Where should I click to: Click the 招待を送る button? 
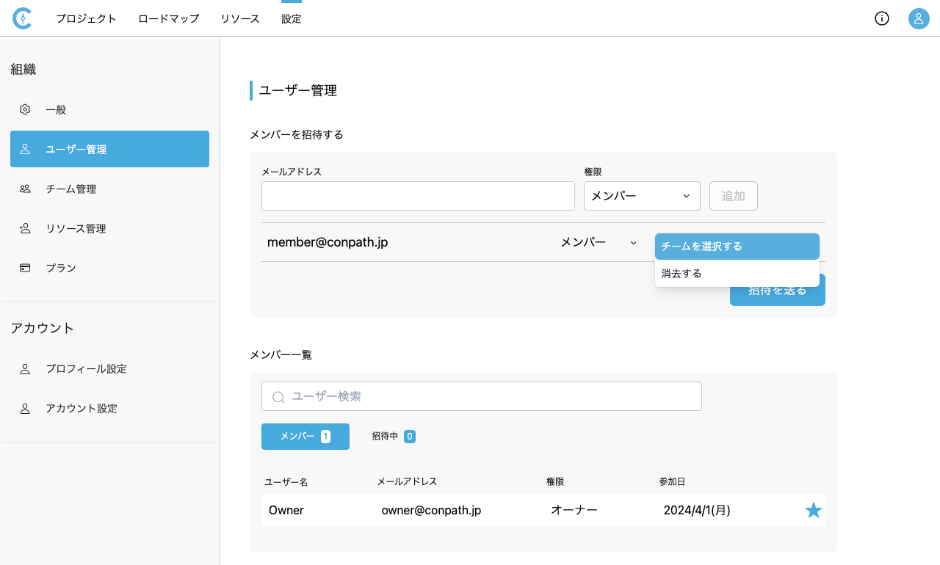(x=777, y=296)
